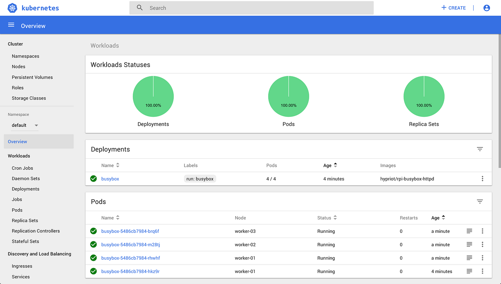
Task: View logs for pod busybox-5486cb7984-brq6f
Action: [469, 231]
